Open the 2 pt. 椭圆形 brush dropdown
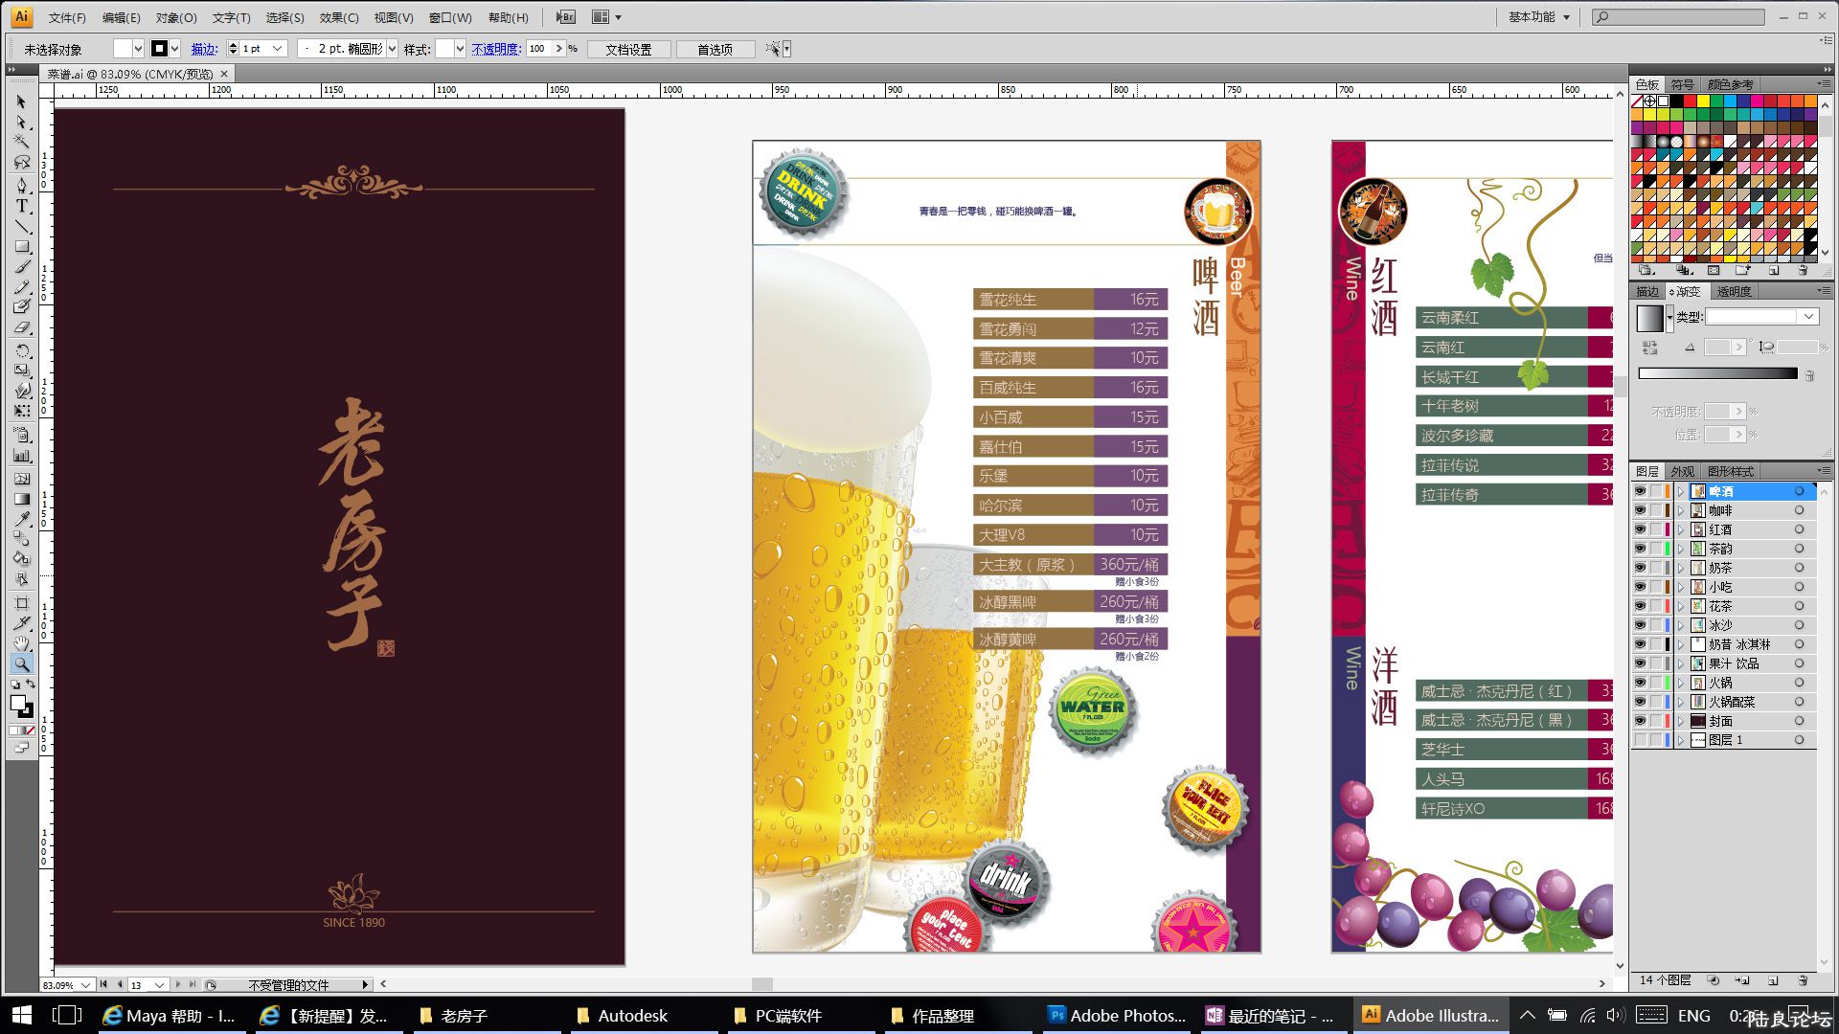Viewport: 1839px width, 1034px height. 392,49
